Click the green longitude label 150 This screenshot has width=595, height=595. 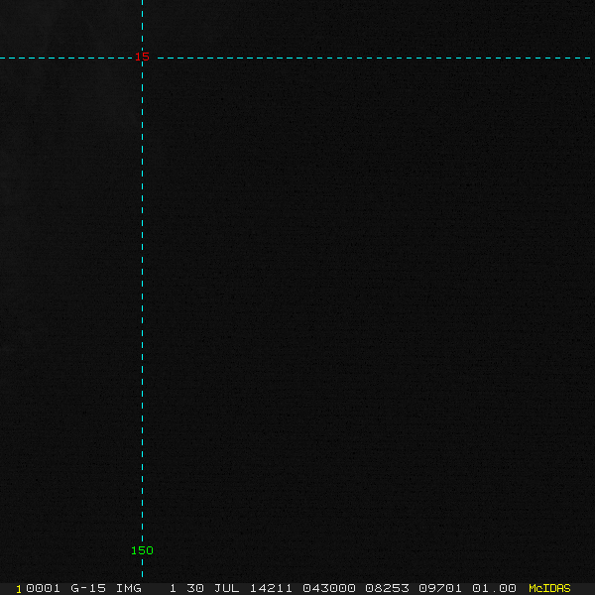142,550
